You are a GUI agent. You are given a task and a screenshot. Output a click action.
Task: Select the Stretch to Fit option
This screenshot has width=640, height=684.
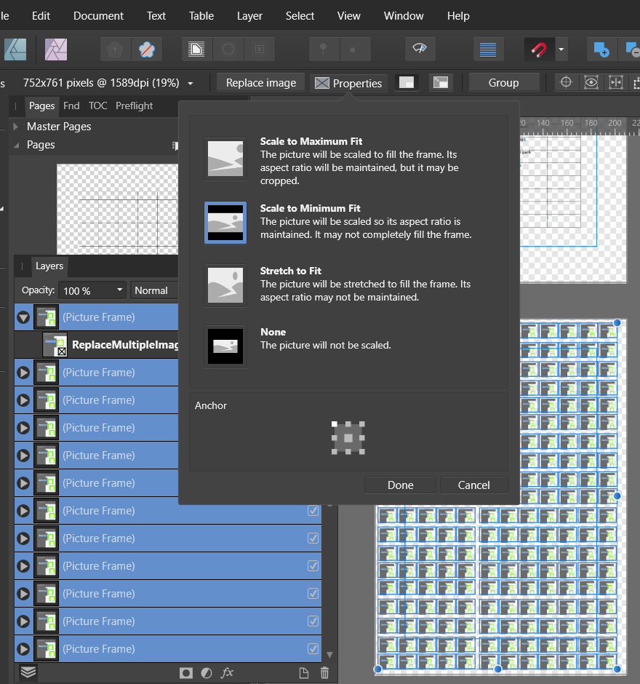coord(225,285)
